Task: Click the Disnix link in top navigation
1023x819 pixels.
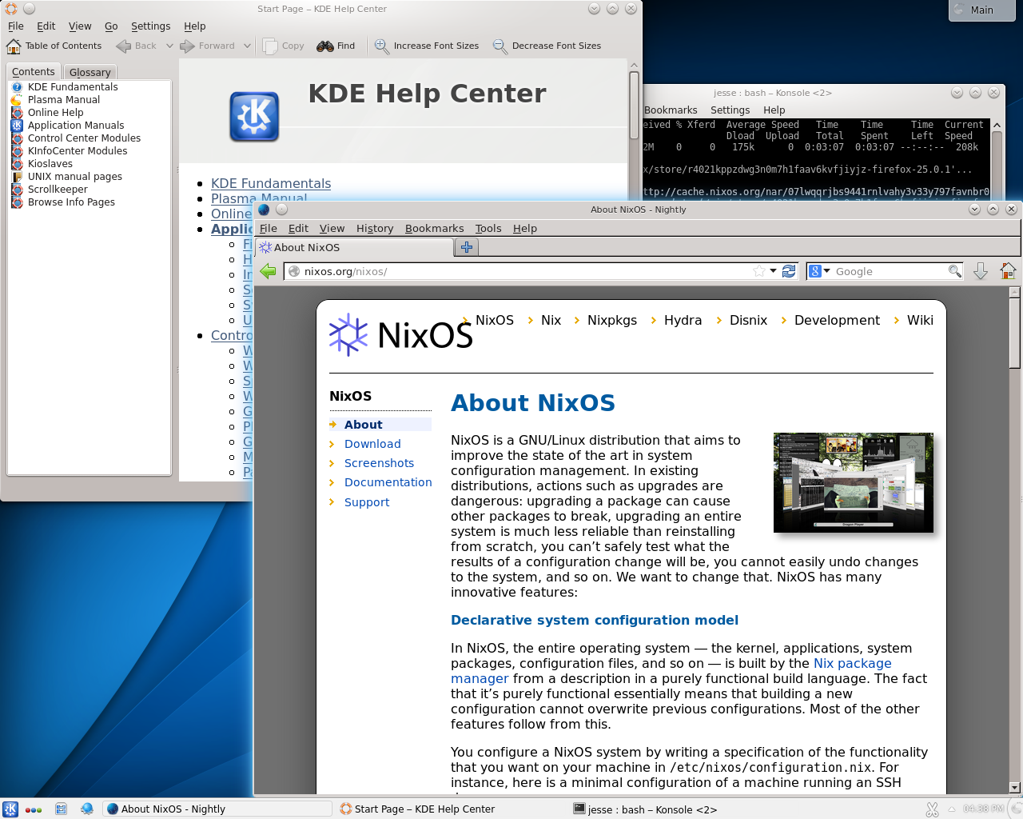Action: 748,320
